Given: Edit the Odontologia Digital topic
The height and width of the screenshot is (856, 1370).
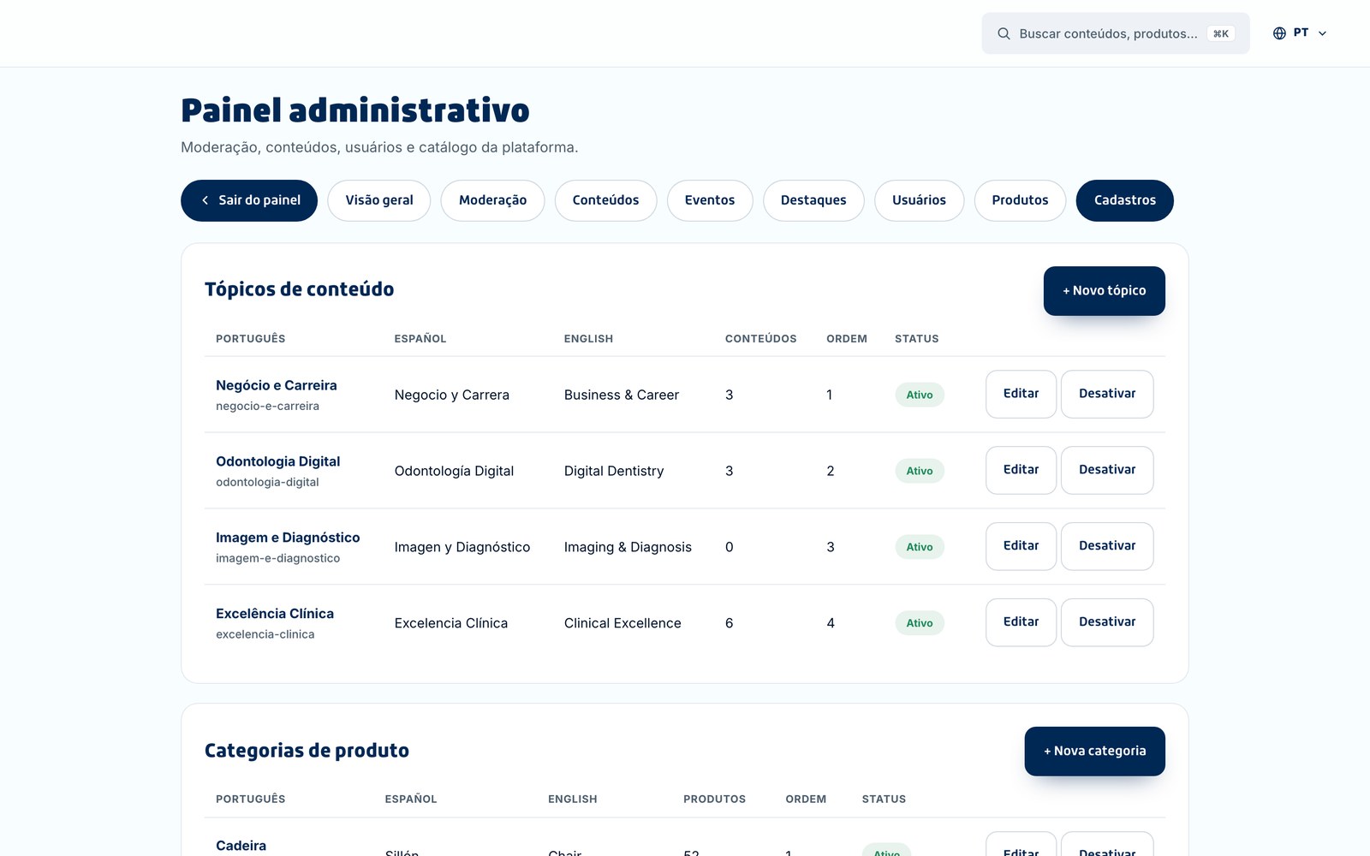Looking at the screenshot, I should click(1021, 470).
